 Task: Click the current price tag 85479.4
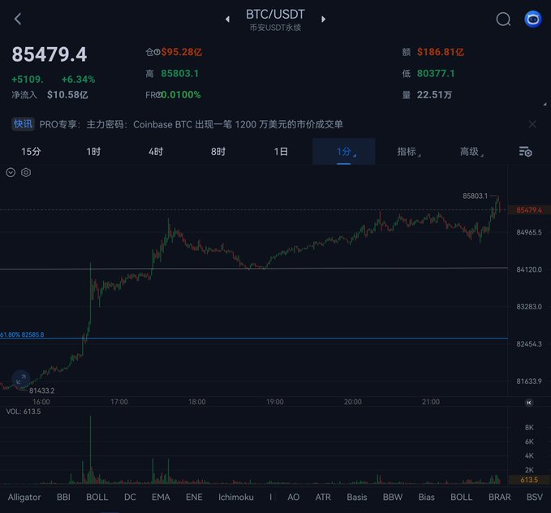point(529,210)
